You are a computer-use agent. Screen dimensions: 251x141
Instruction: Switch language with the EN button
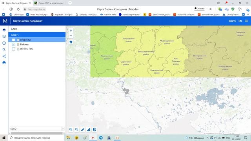pyautogui.click(x=240, y=21)
